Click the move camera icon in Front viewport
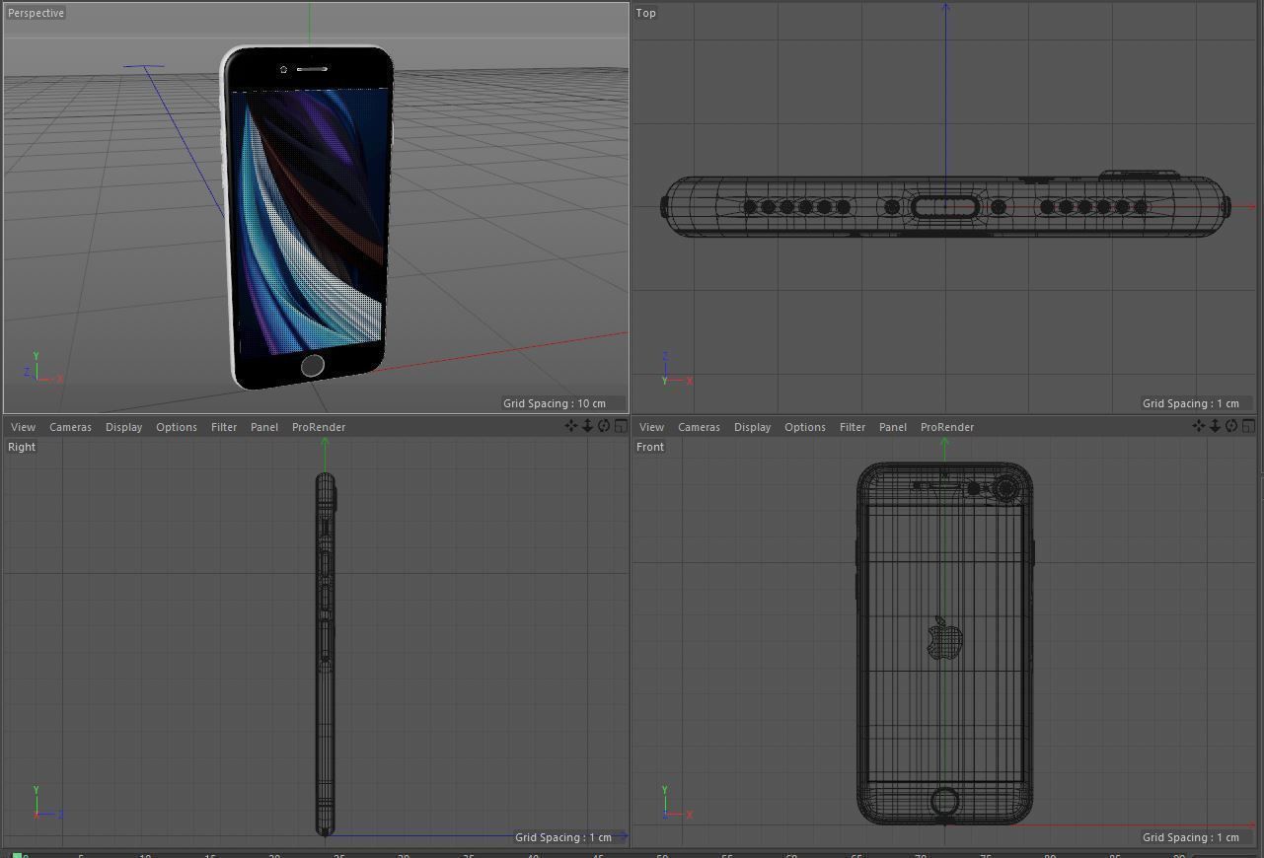The width and height of the screenshot is (1264, 858). pos(1198,426)
